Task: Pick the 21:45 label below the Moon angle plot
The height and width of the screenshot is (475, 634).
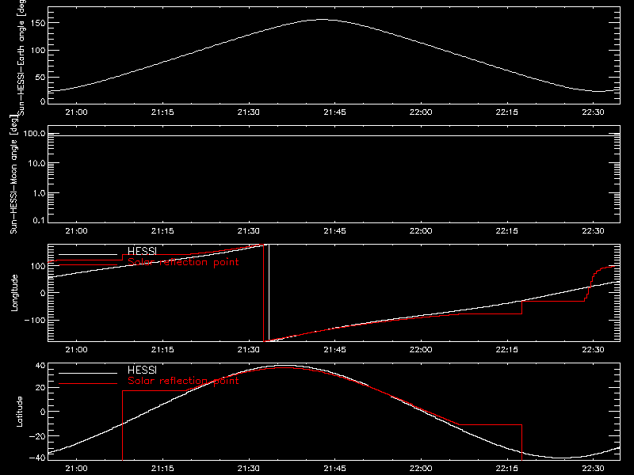Action: [334, 231]
